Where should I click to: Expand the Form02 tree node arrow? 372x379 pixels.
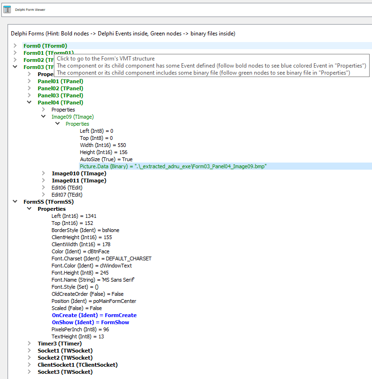(15, 60)
